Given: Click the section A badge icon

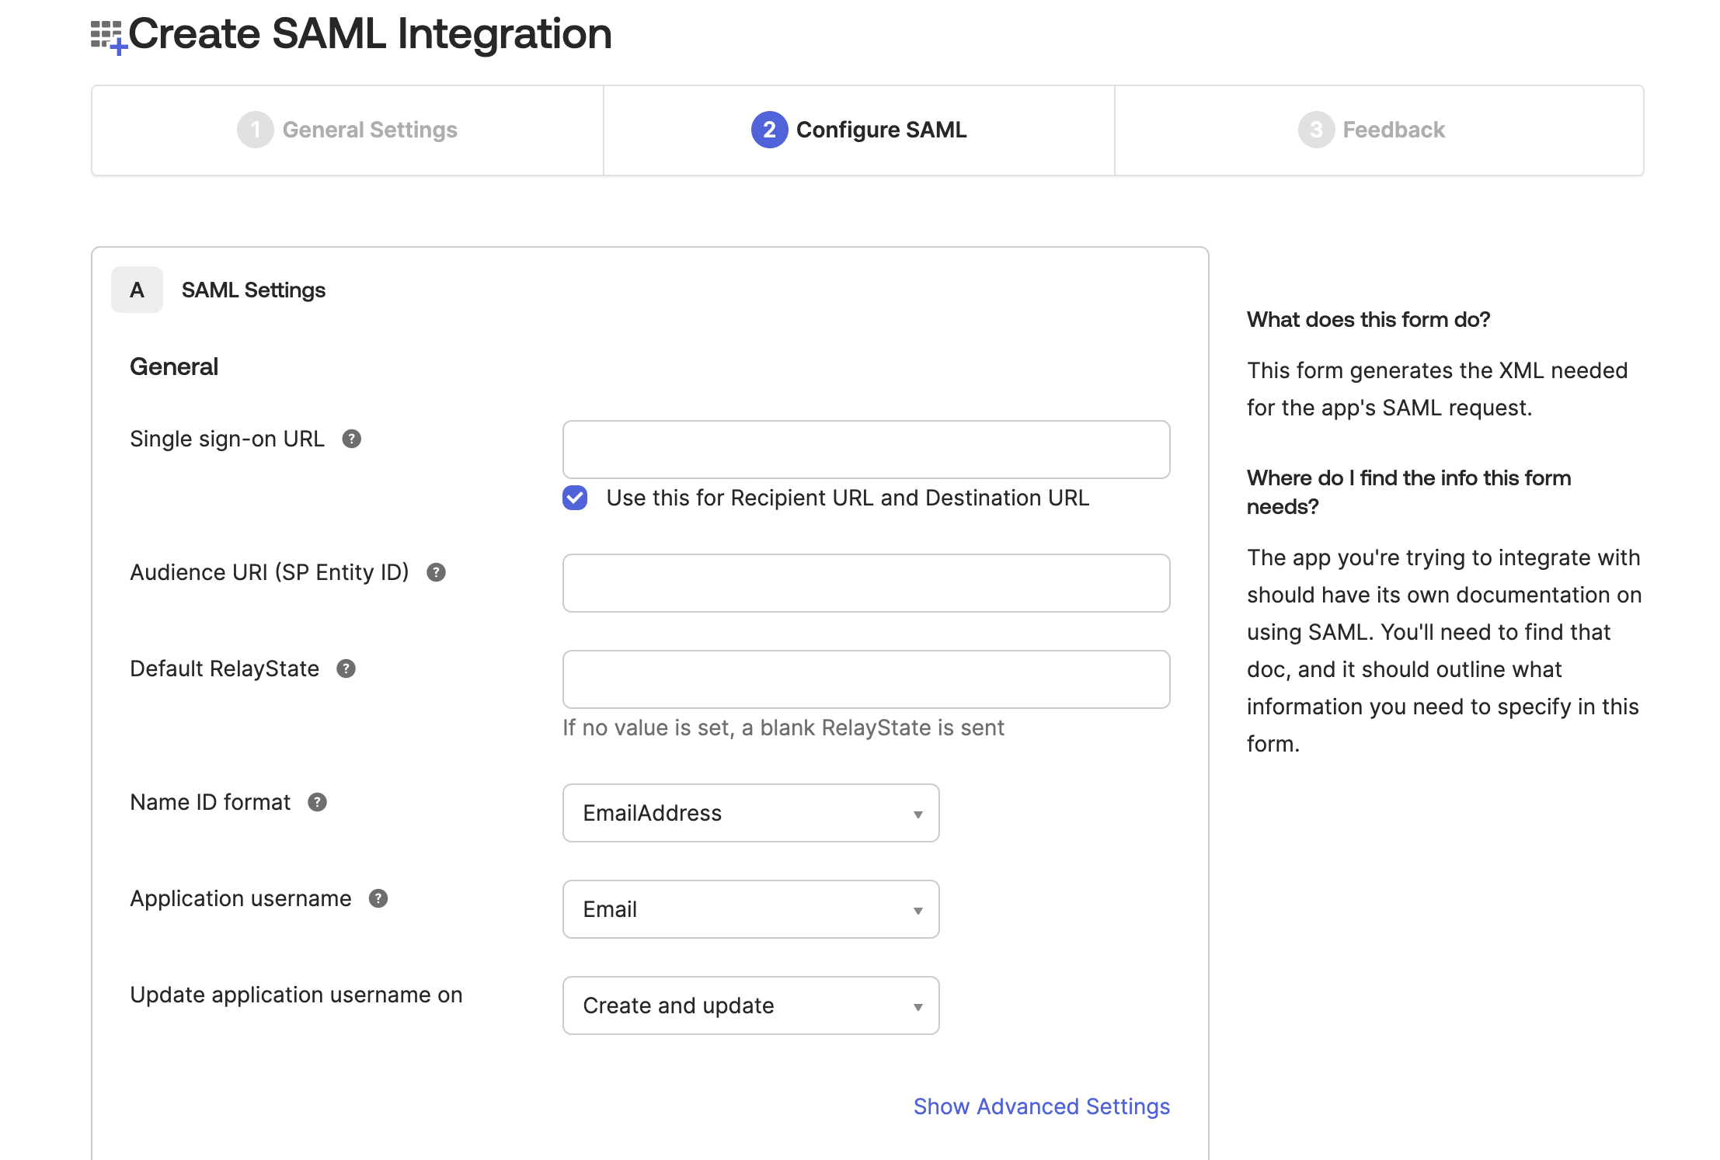Looking at the screenshot, I should (137, 290).
